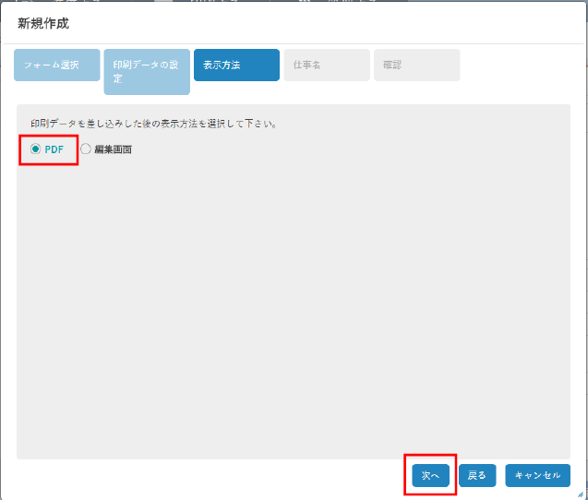
Task: Jump to the 確認 step tab
Action: 416,65
